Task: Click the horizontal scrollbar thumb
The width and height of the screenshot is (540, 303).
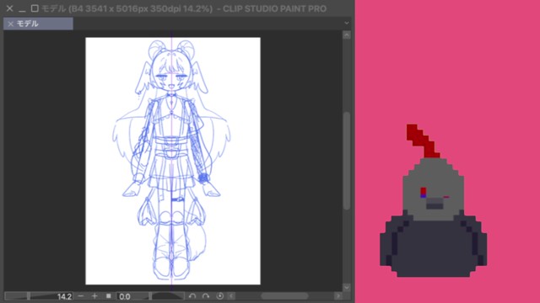Action: click(284, 295)
